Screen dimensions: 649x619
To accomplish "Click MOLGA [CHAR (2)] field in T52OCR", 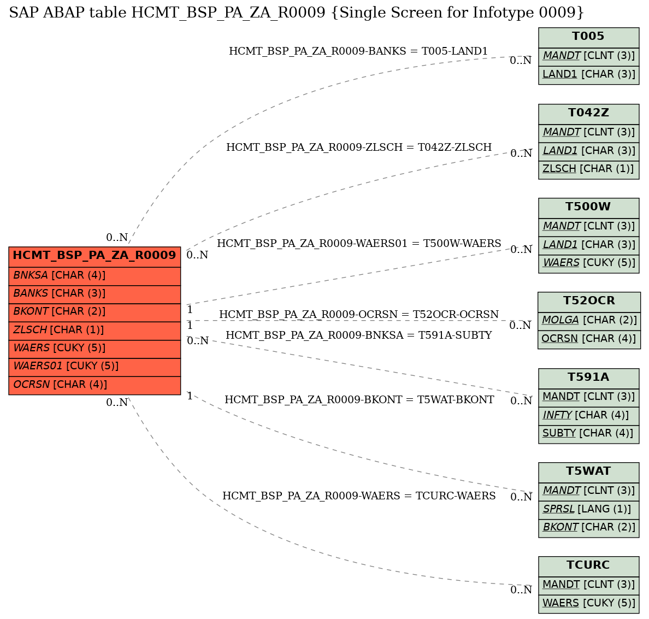I will click(x=589, y=322).
